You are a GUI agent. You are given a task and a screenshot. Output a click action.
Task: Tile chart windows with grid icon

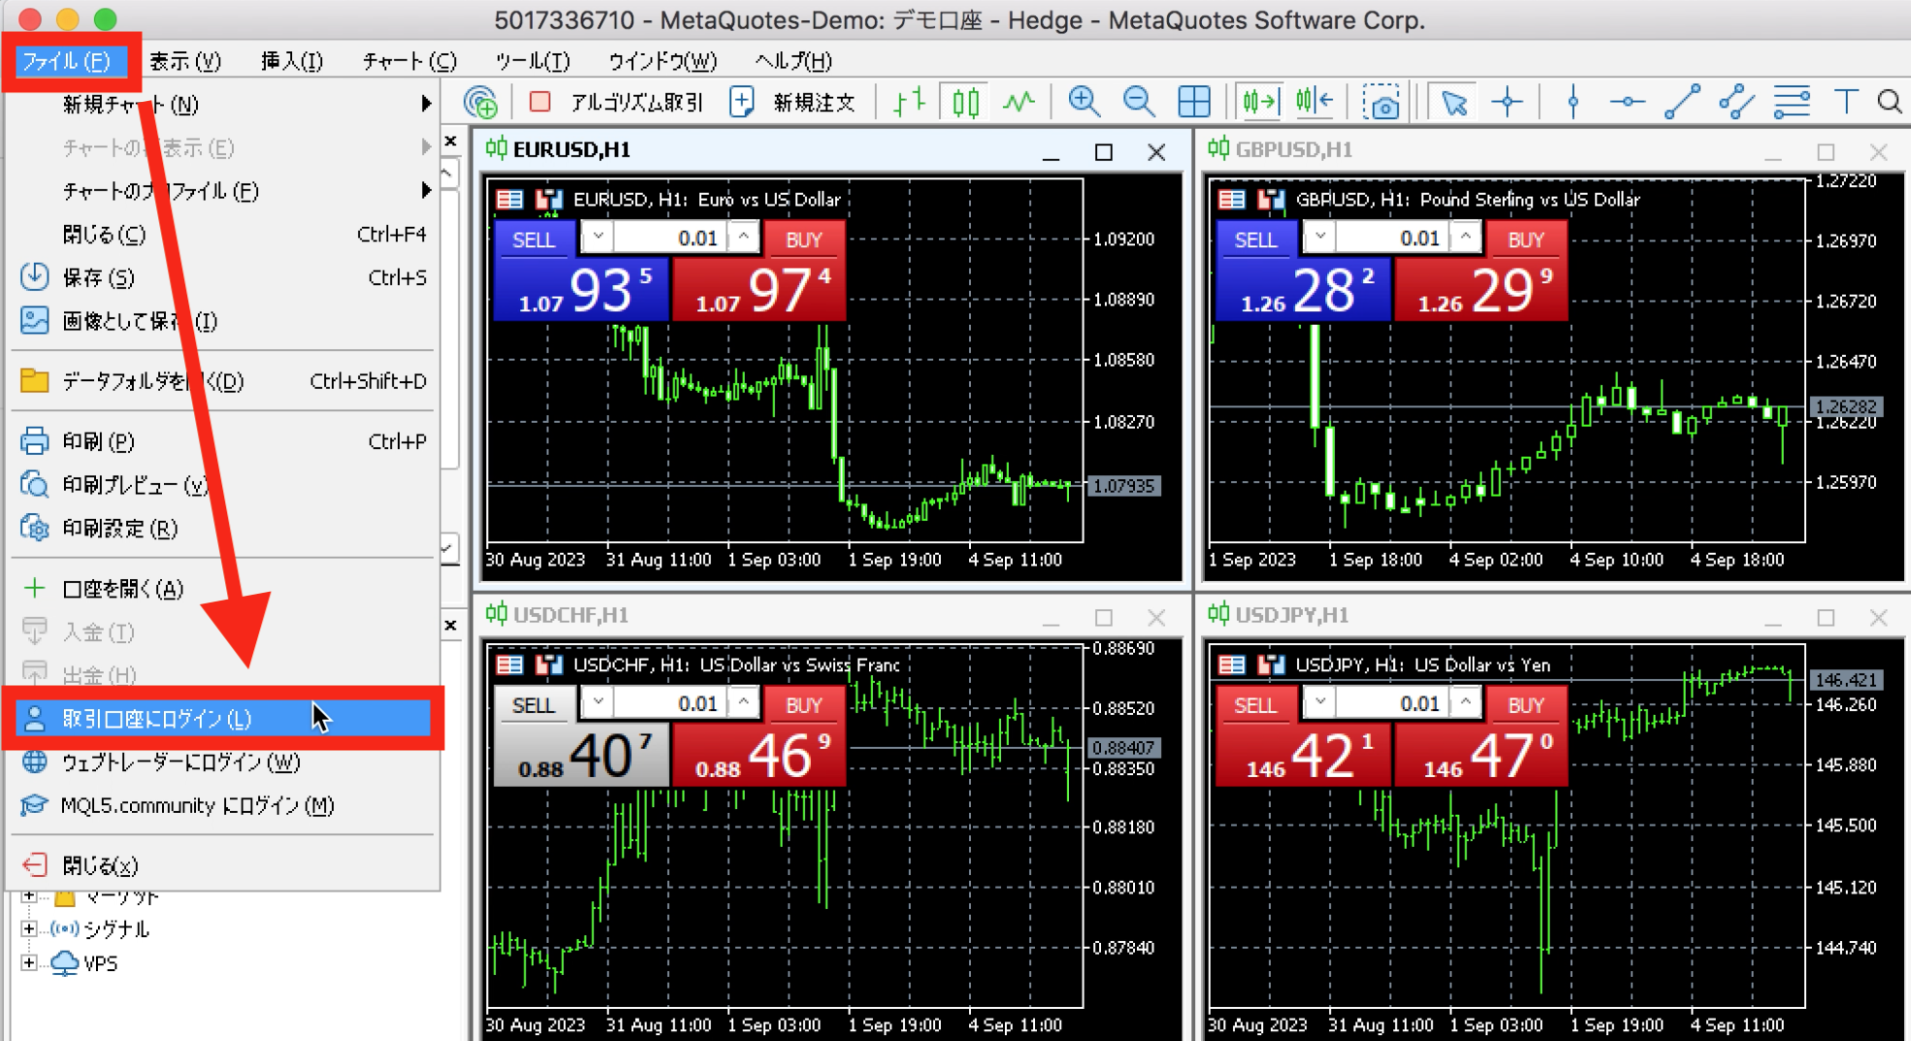click(1194, 102)
